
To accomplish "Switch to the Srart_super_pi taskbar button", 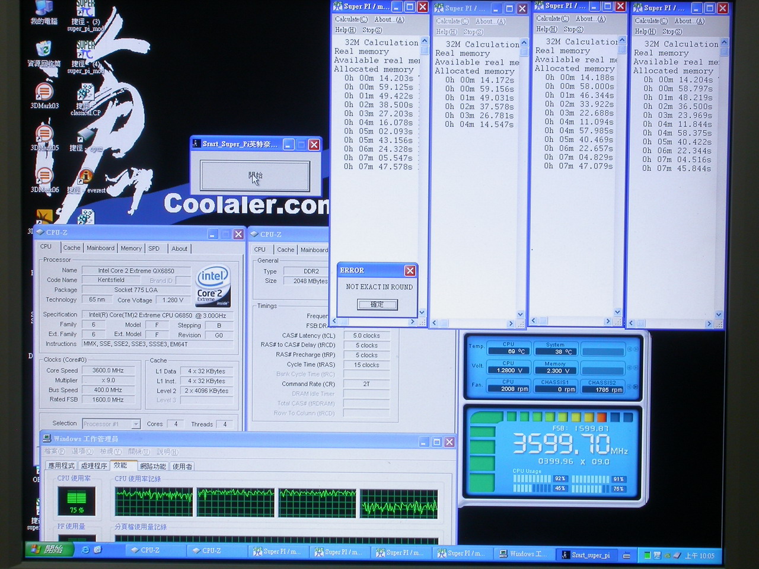I will (x=586, y=555).
